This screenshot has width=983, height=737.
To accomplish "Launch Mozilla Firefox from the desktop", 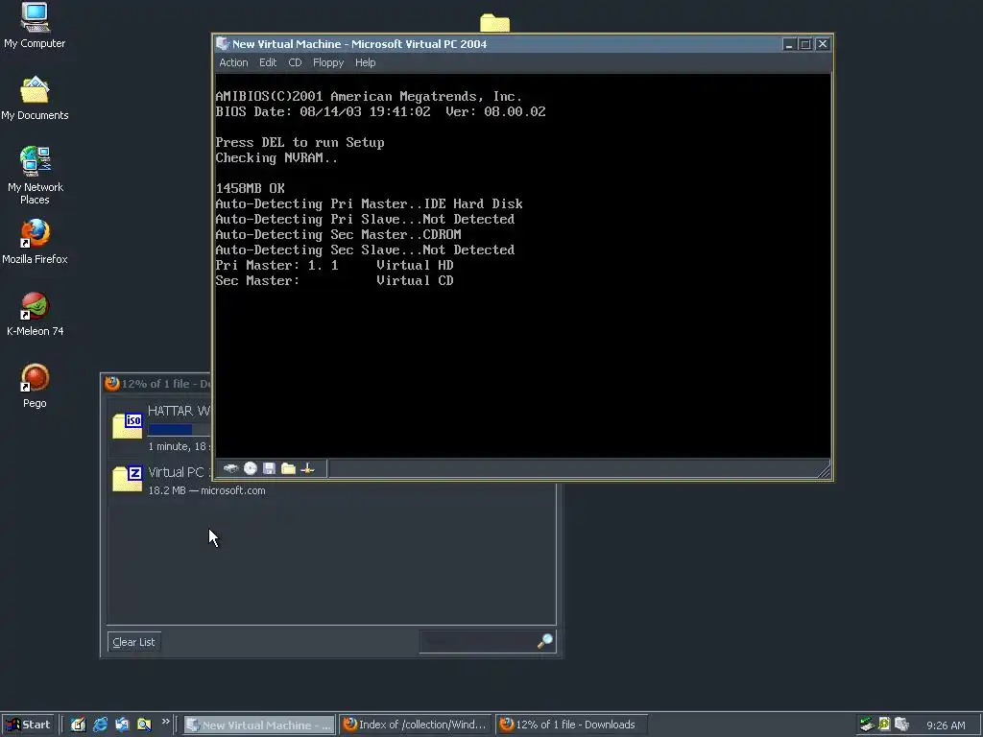I will pyautogui.click(x=35, y=242).
